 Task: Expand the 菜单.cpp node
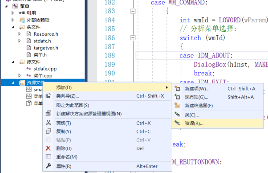(20, 75)
